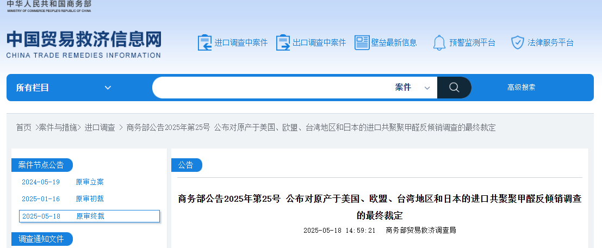Open 2025-05-18 原审终裁 entry
Screen dimensions: 602x248
89,216
